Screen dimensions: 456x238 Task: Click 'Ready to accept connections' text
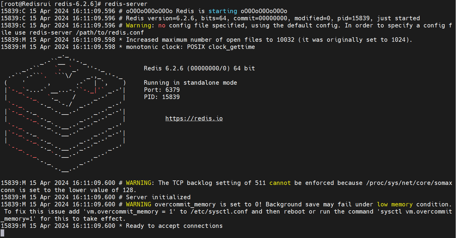[174, 226]
